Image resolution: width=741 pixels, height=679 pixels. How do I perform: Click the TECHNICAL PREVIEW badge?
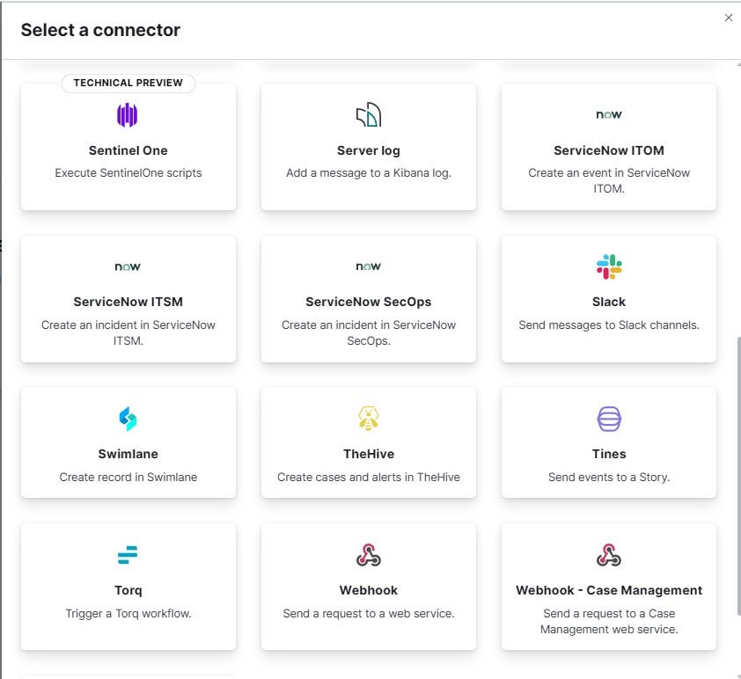pos(128,83)
